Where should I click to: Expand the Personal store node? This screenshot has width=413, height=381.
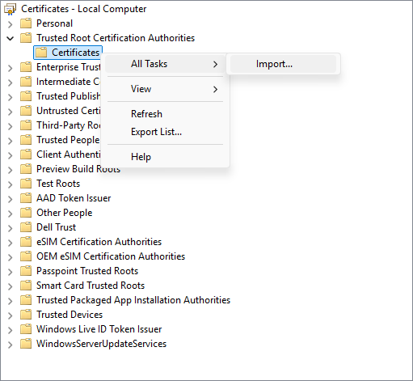[x=11, y=24]
